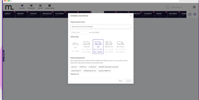199x100 pixels.
Task: Click the account avatar
Action: [x=167, y=7]
